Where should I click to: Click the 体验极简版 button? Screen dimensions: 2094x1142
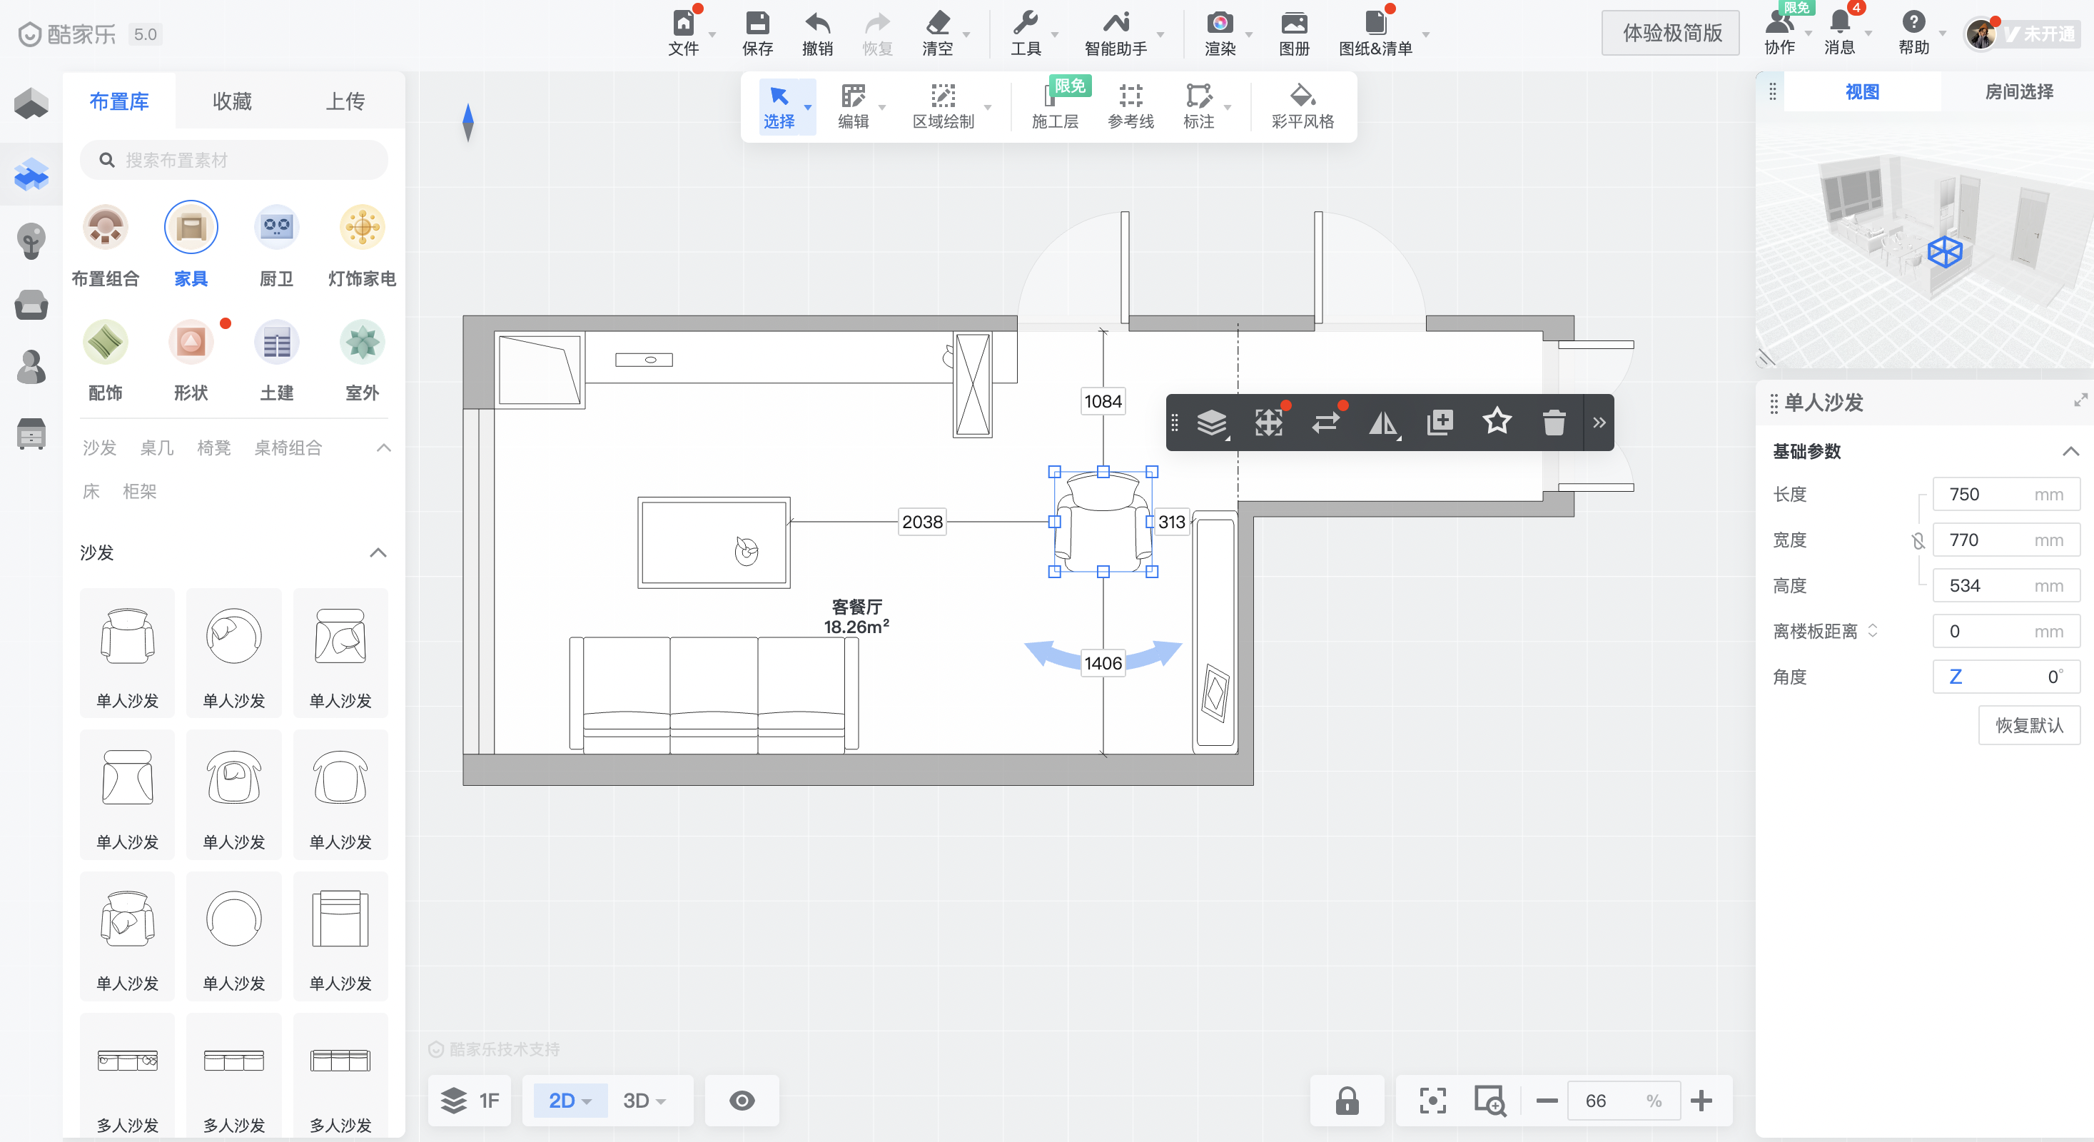[x=1671, y=33]
